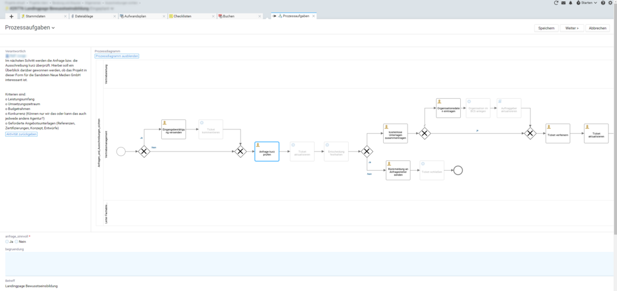Click Aktivität zurückgeben
The width and height of the screenshot is (617, 291).
click(x=22, y=134)
